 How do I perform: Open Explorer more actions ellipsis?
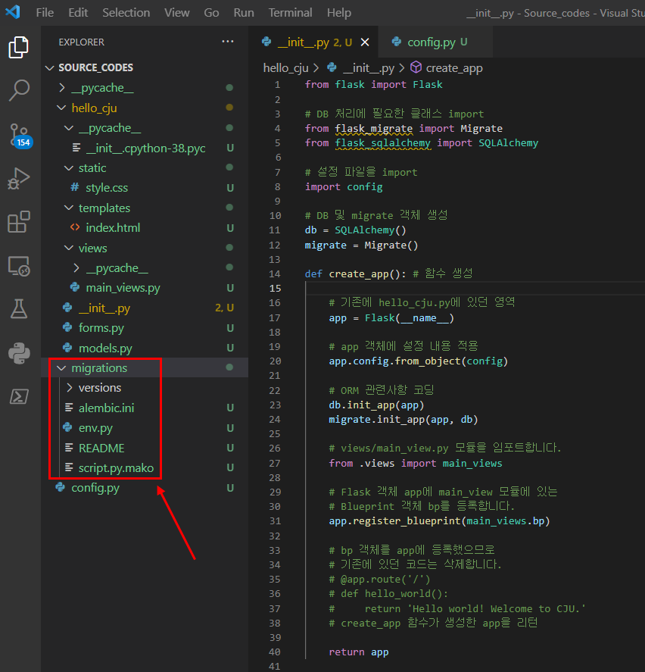pos(228,42)
